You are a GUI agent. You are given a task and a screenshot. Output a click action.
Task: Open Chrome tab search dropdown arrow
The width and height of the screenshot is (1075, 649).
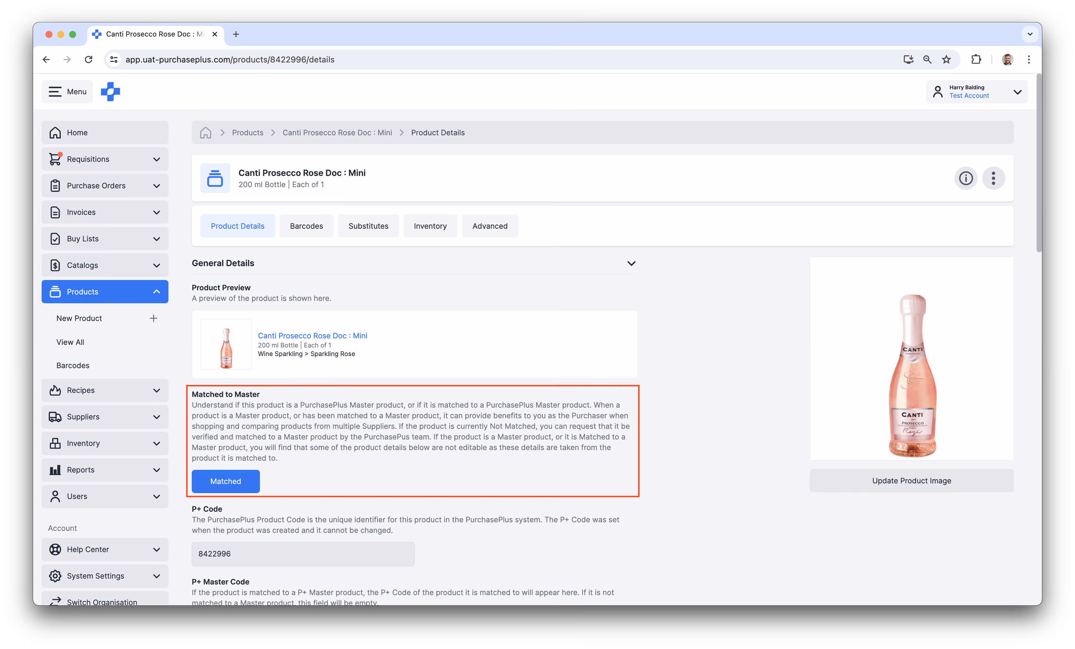click(x=1030, y=34)
